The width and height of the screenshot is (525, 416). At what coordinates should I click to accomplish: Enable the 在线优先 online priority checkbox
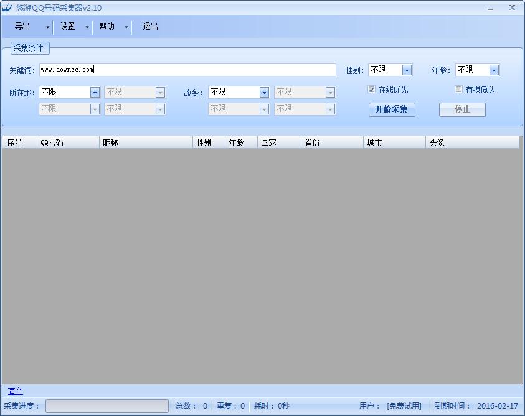click(371, 90)
